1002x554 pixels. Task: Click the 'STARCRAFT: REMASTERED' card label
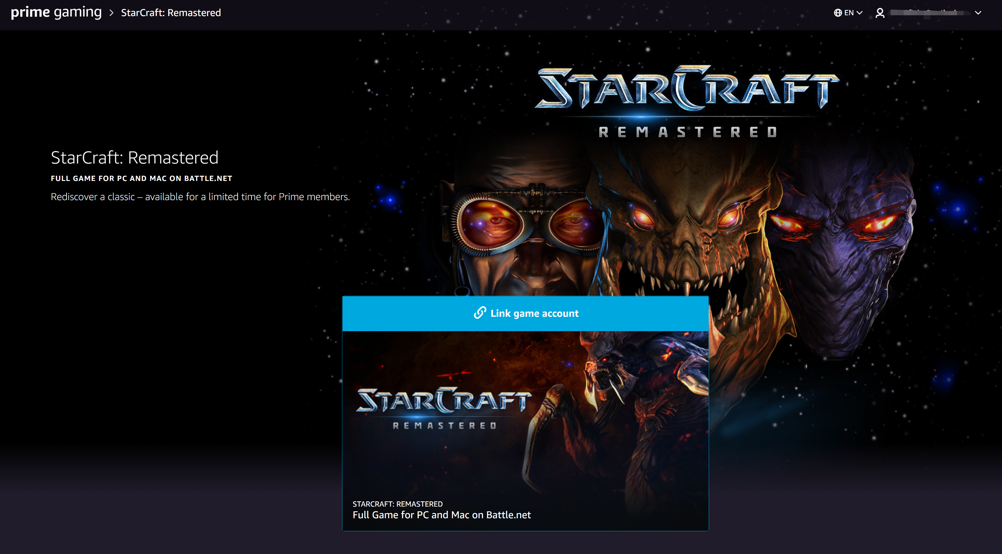[x=398, y=504]
